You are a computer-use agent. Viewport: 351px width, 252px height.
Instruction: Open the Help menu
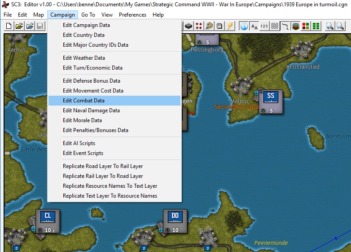coord(158,15)
